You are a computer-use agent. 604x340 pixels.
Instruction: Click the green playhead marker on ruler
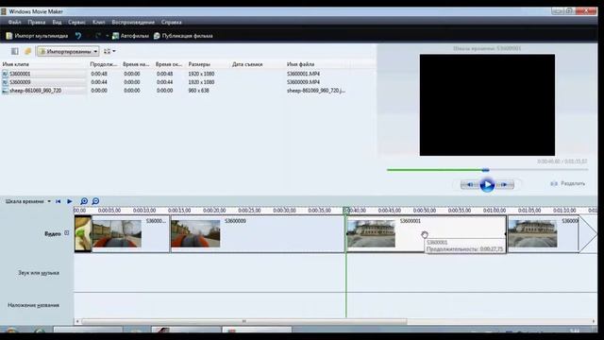point(346,210)
